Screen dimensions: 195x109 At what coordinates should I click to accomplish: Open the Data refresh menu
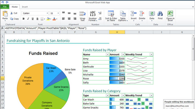pos(152,16)
